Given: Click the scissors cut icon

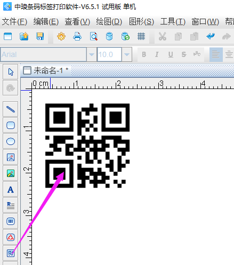Looking at the screenshot, I should click(x=162, y=36).
